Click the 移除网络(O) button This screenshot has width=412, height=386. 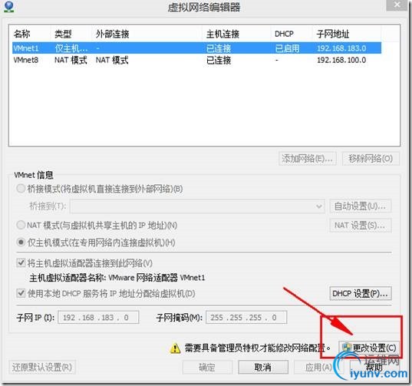click(x=371, y=158)
